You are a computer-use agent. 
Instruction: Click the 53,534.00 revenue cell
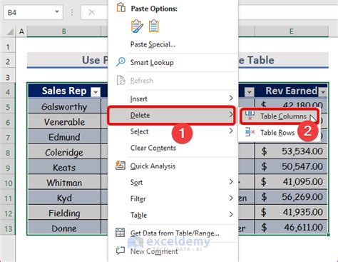(x=292, y=151)
